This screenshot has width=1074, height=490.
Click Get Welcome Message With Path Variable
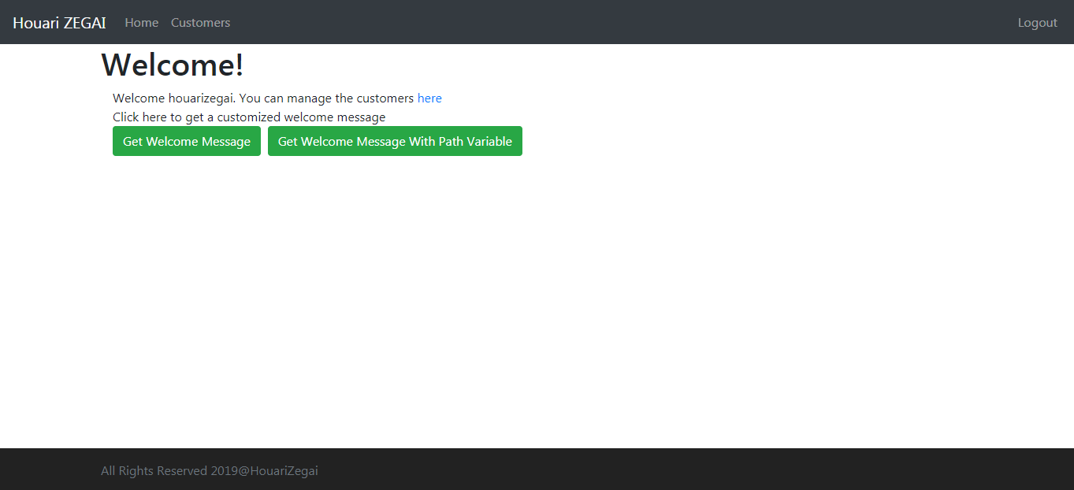(x=395, y=141)
